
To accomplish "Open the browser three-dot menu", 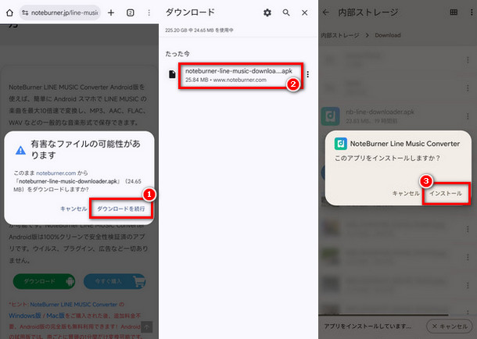I will [x=149, y=12].
